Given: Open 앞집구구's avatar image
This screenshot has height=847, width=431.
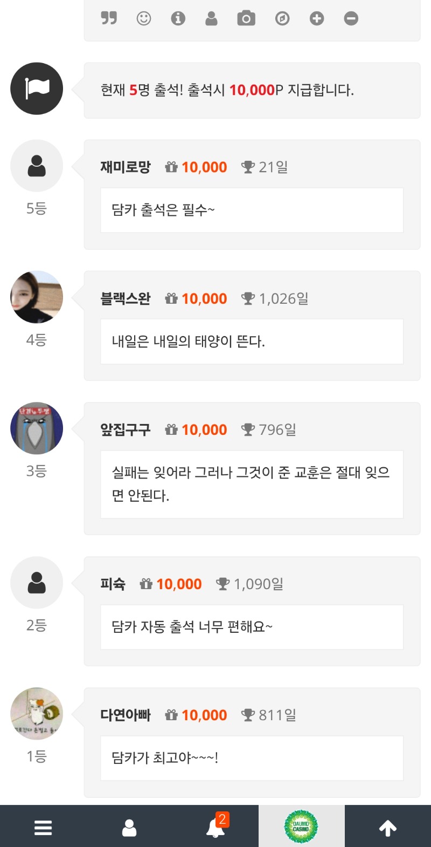Looking at the screenshot, I should pyautogui.click(x=37, y=428).
